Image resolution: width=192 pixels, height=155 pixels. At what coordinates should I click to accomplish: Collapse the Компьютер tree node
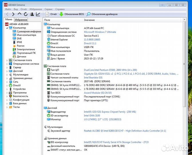(x=7, y=28)
